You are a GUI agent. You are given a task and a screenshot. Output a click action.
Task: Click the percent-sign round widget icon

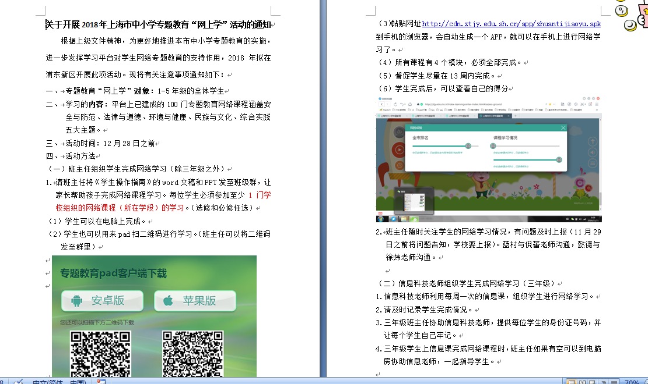click(x=621, y=10)
